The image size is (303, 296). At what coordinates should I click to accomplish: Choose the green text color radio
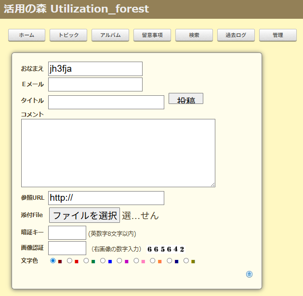[86, 261]
